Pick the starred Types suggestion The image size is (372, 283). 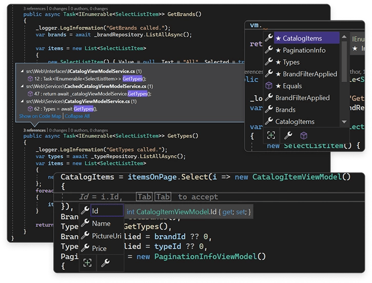click(x=288, y=62)
